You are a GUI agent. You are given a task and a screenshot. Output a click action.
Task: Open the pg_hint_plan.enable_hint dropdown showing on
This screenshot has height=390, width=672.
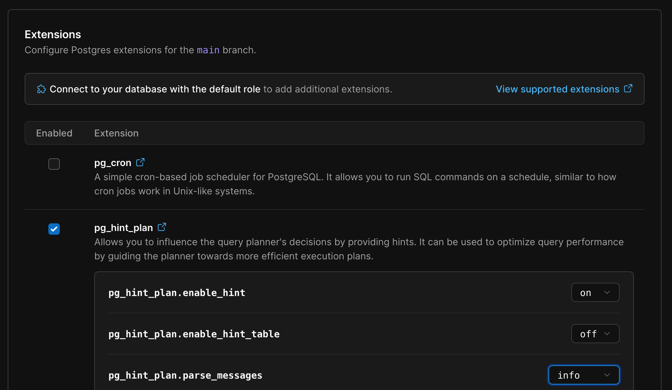coord(595,292)
